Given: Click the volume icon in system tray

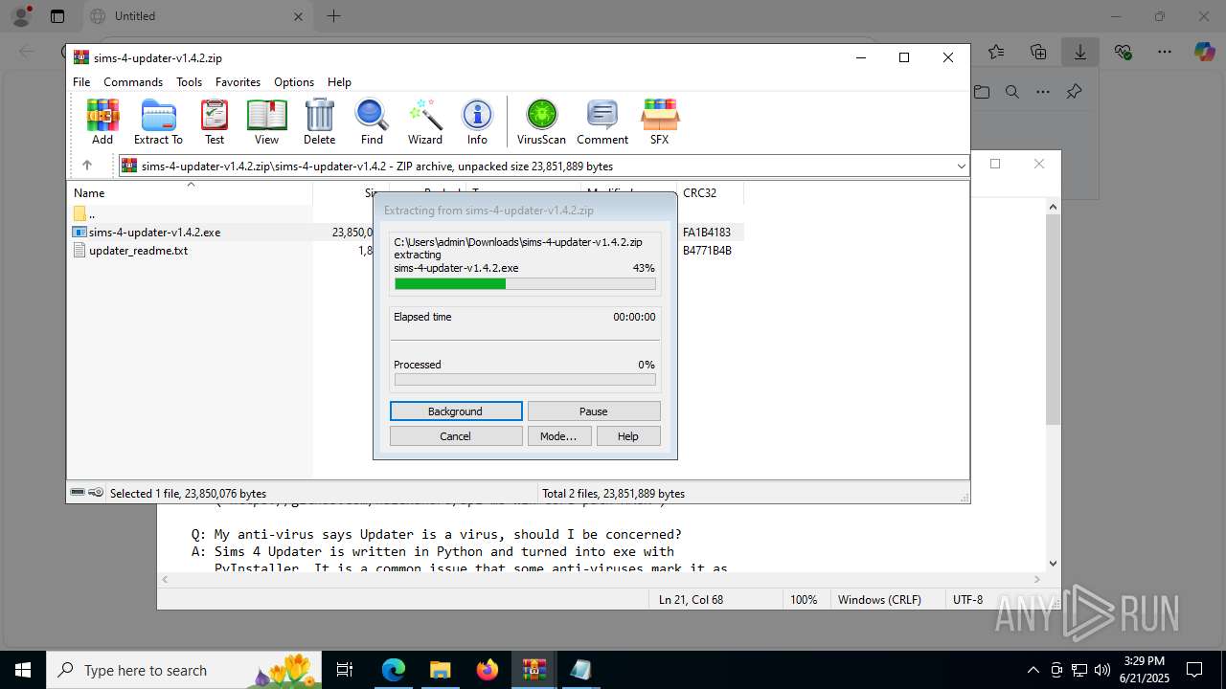Looking at the screenshot, I should pyautogui.click(x=1101, y=670).
